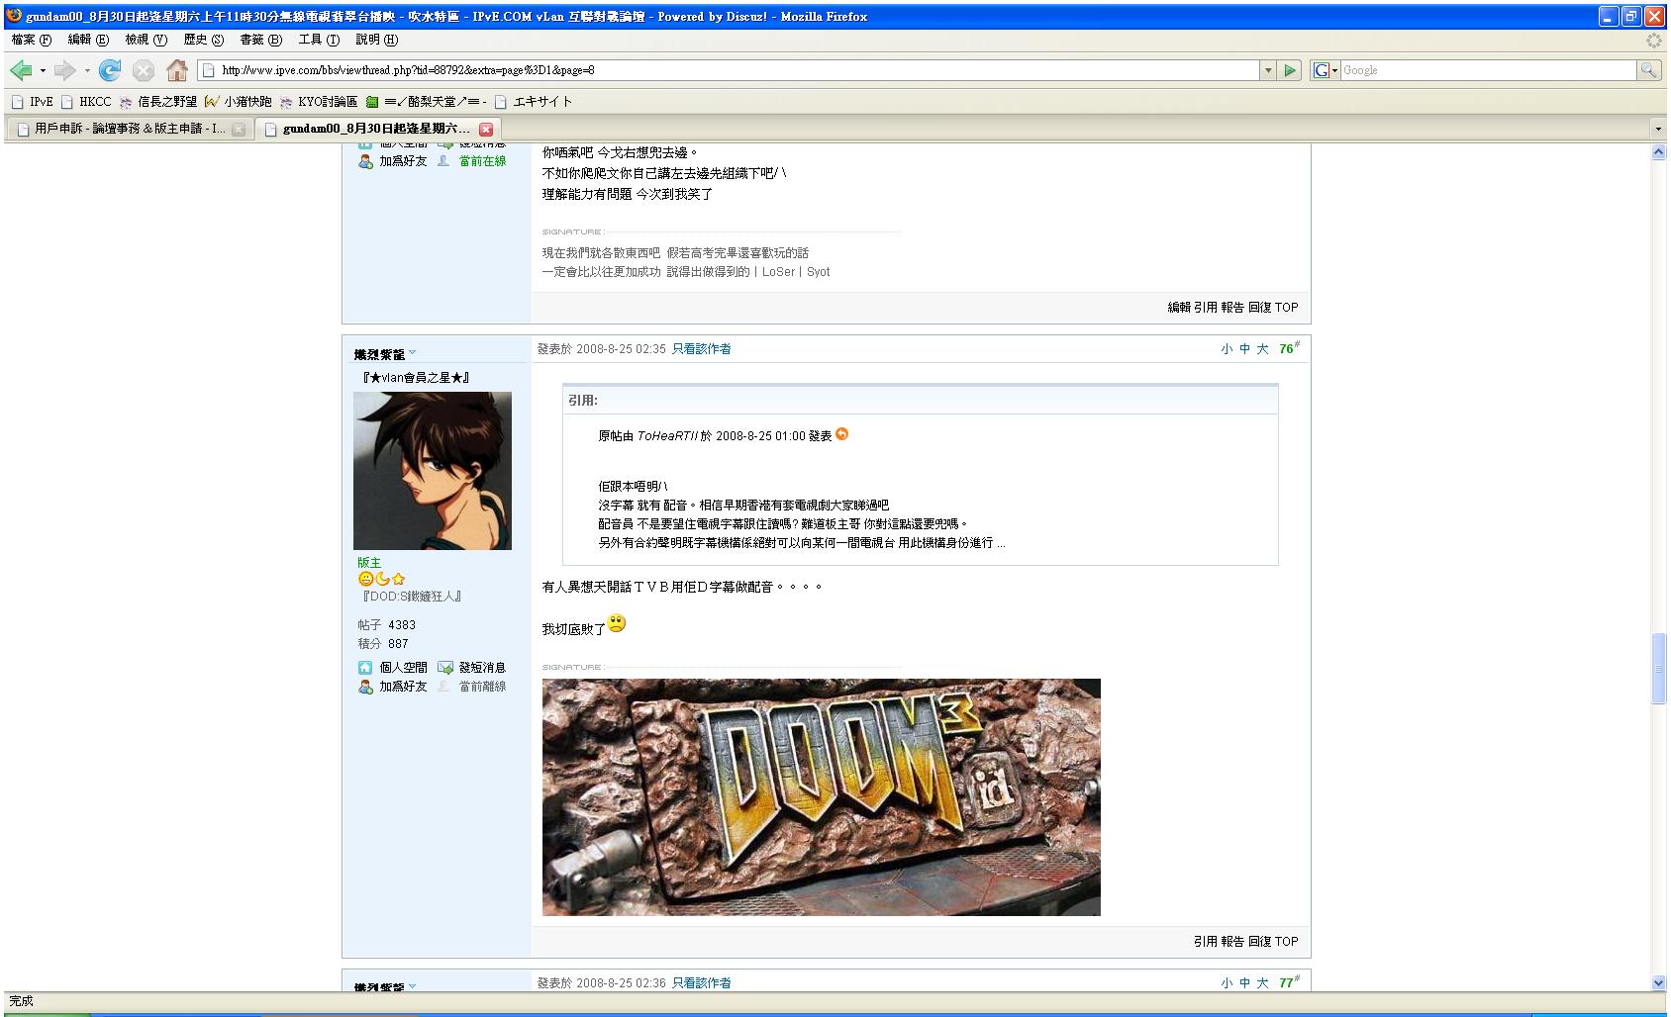
Task: Click the page scrollbar down arrow
Action: [x=1658, y=982]
